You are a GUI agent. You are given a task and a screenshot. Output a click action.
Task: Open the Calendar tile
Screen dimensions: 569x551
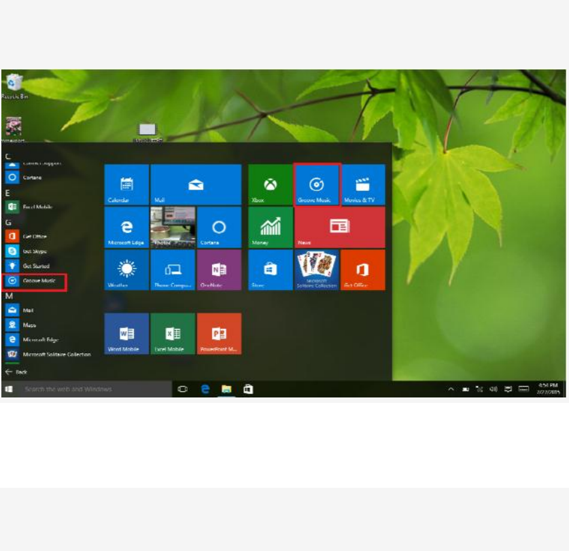126,185
